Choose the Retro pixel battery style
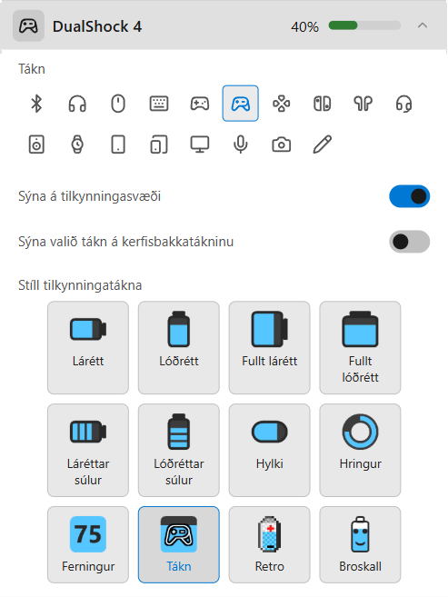Viewport: 448px width, 597px height. pos(270,544)
